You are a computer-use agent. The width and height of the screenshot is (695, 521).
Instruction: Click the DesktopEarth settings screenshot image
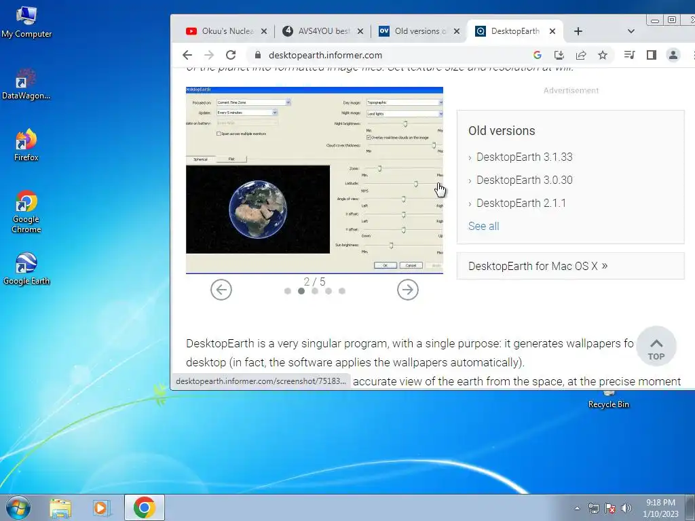point(314,180)
